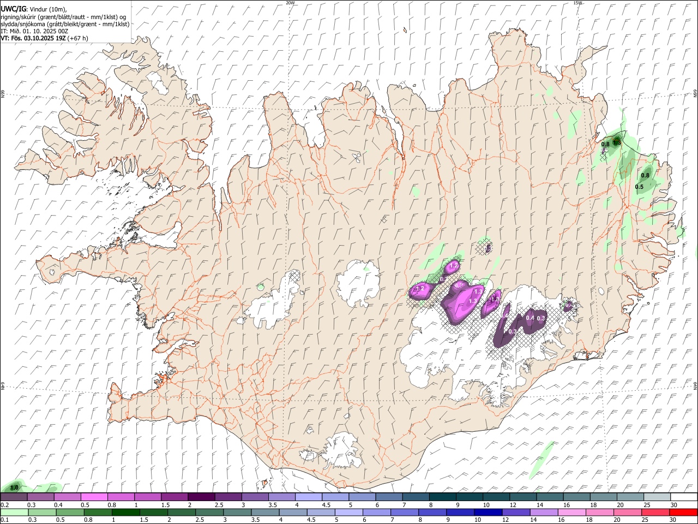This screenshot has width=698, height=524.
Task: Click the palest green 0.1–0.3 rain swatch
Action: 15,512
